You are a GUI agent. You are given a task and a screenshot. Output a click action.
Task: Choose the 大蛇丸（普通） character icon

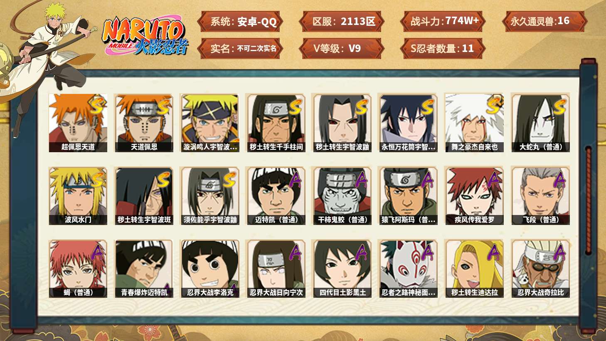click(540, 123)
